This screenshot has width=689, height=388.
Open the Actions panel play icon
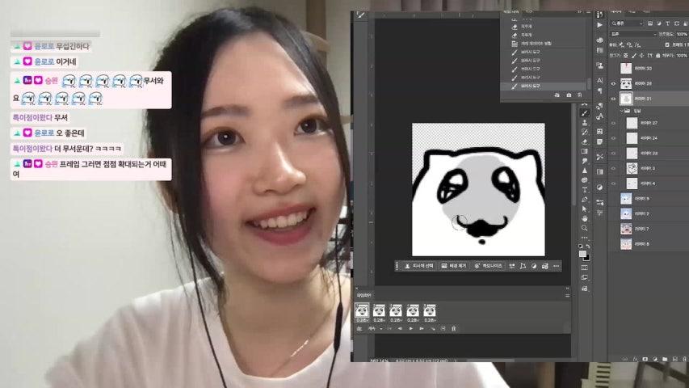click(x=600, y=25)
